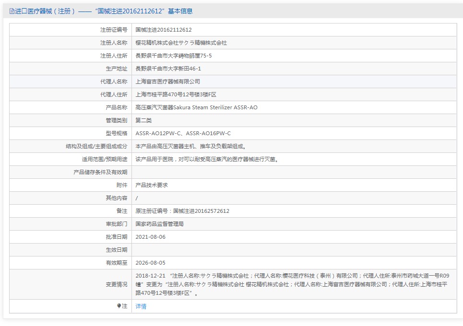Click the 注册证编号 label cell
Image resolution: width=463 pixels, height=326 pixels.
point(114,30)
